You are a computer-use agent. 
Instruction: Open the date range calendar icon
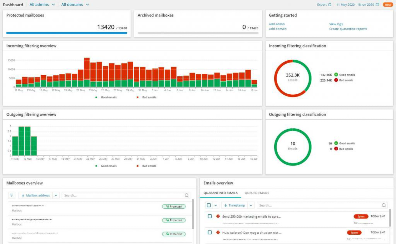pyautogui.click(x=377, y=5)
